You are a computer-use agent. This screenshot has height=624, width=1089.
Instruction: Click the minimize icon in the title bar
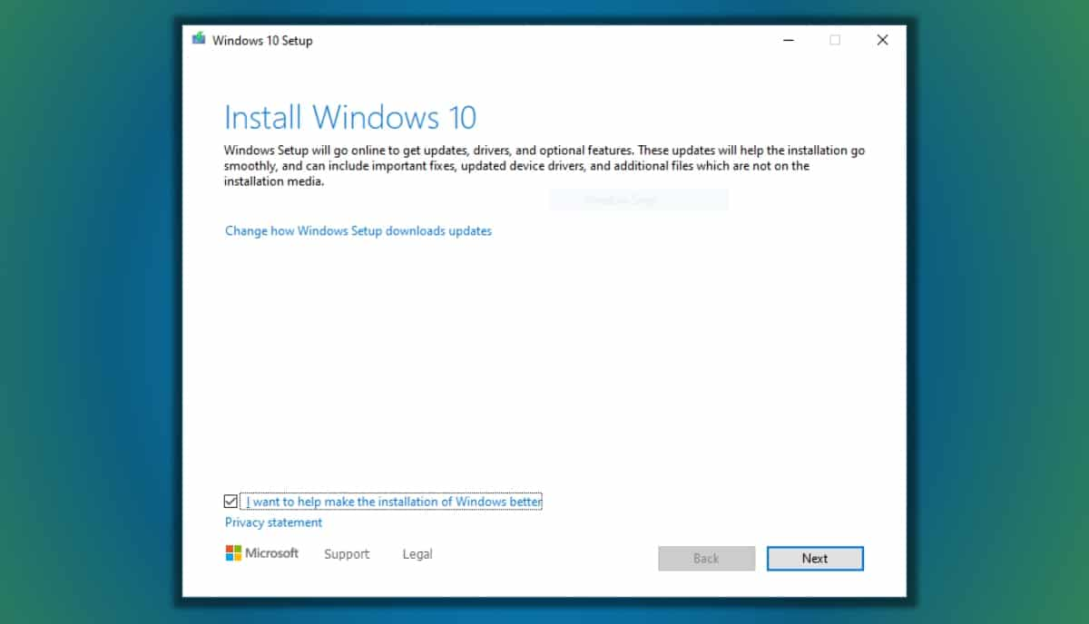pos(788,40)
